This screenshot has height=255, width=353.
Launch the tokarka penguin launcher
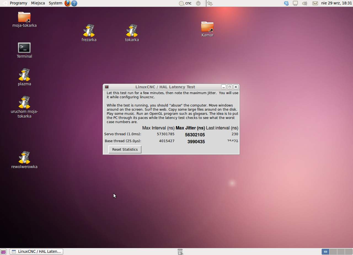132,30
